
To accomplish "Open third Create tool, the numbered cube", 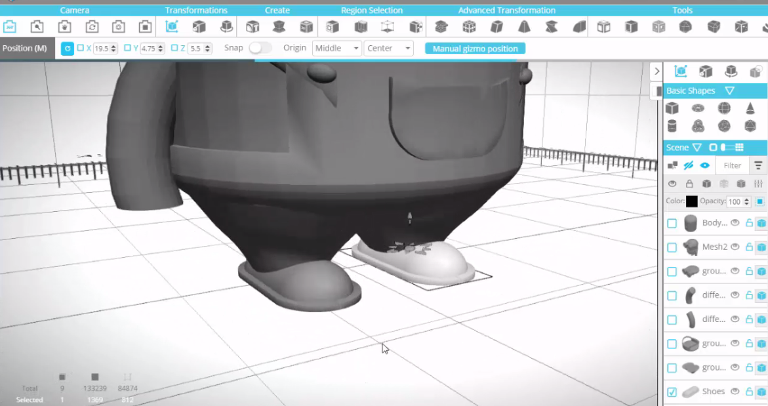I will pos(306,26).
